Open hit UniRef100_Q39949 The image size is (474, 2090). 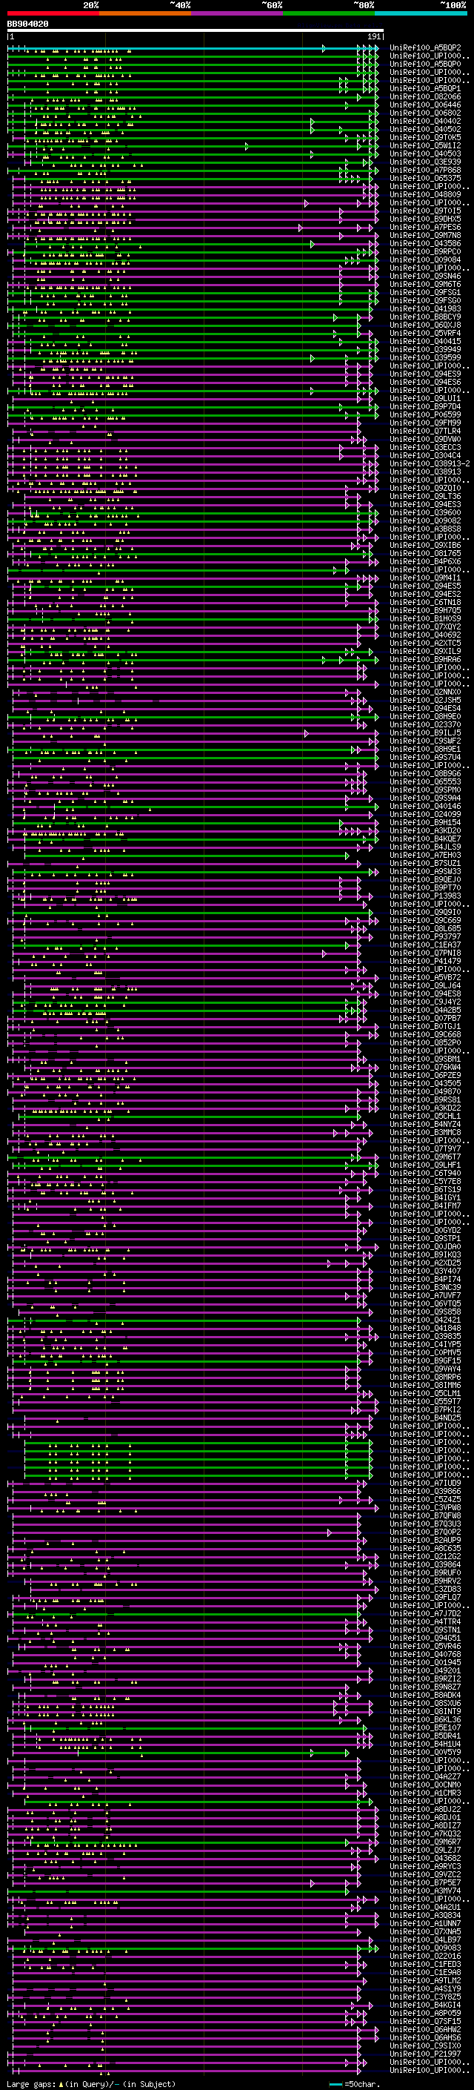pos(424,350)
